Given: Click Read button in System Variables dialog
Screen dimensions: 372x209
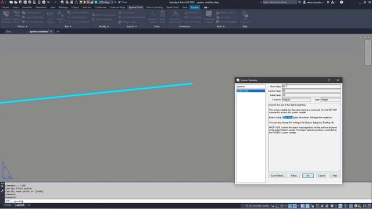Looking at the screenshot, I should click(x=294, y=175).
